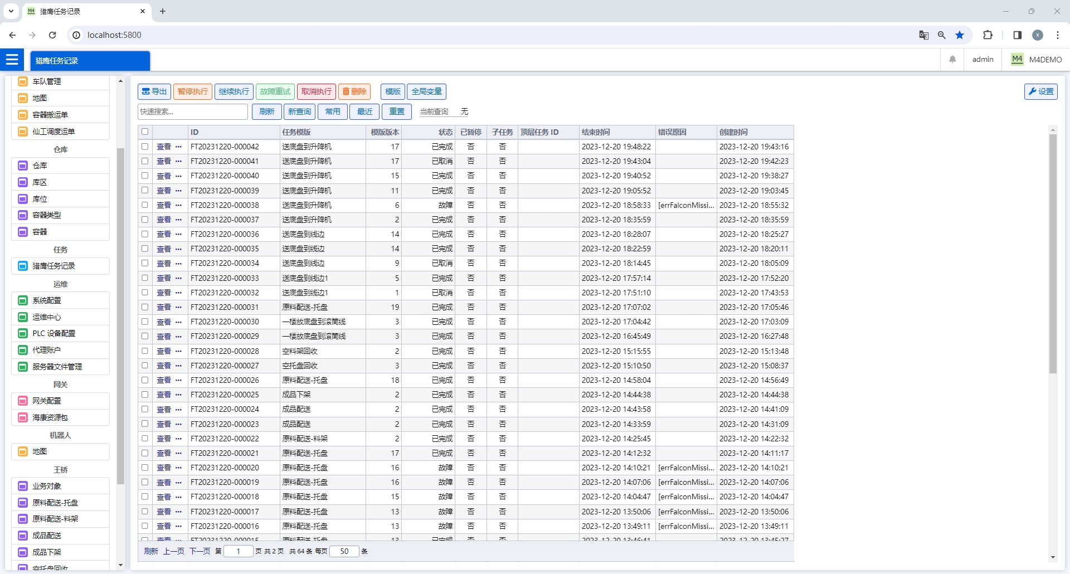Open more actions for FT20231220-000038
Viewport: 1070px width, 574px height.
[178, 205]
